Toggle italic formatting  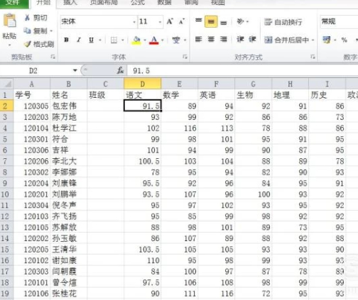79,40
